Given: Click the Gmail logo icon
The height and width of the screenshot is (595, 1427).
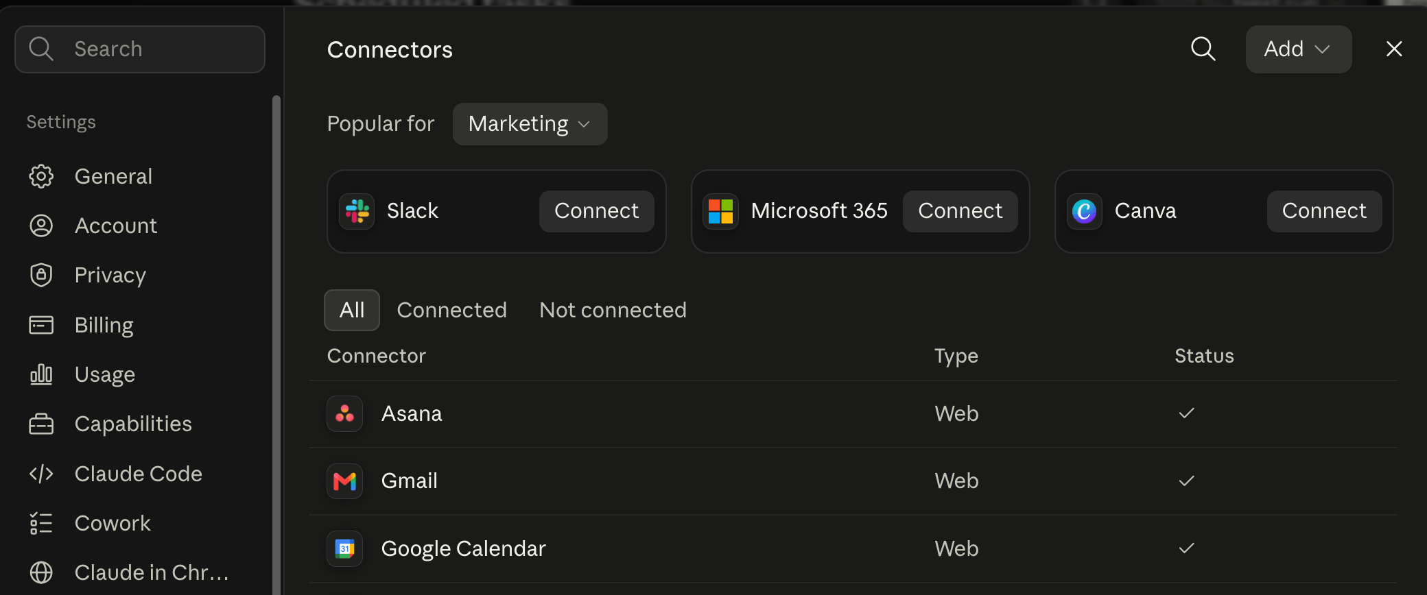Looking at the screenshot, I should pos(344,481).
